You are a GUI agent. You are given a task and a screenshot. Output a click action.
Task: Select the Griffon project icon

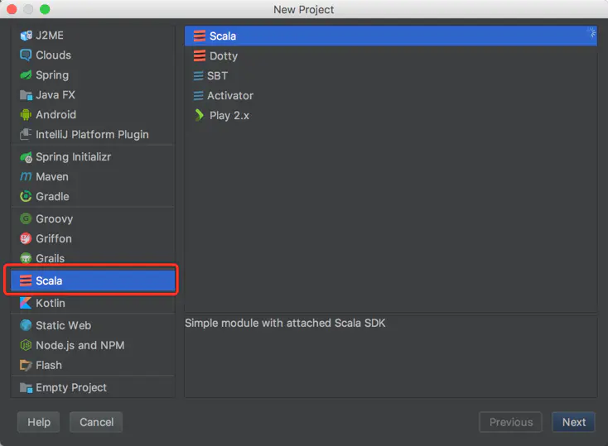pyautogui.click(x=26, y=238)
